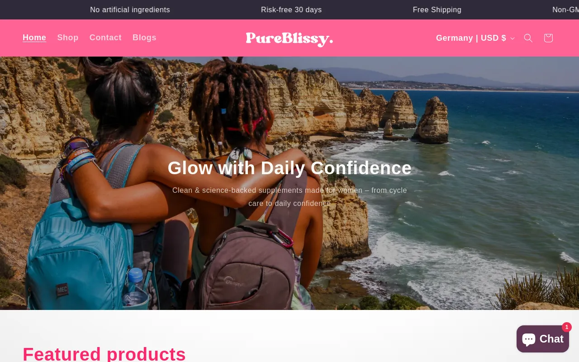
Task: Click the "Glow with Daily Confidence" heading
Action: 289,168
